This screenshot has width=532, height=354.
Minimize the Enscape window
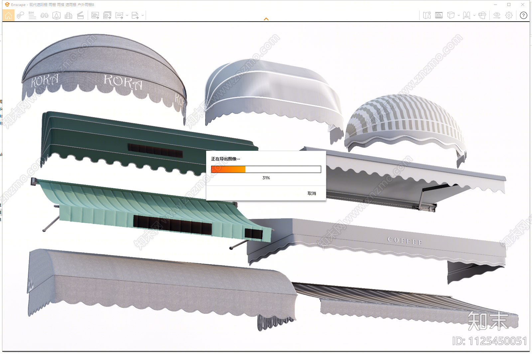[x=495, y=5]
